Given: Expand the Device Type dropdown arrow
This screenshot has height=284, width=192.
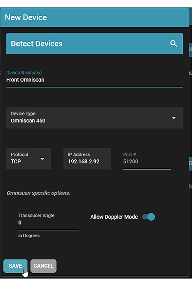Looking at the screenshot, I should coord(173,118).
